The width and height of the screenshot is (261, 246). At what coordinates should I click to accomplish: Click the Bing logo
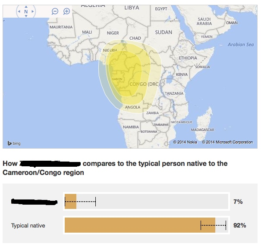click(x=14, y=143)
